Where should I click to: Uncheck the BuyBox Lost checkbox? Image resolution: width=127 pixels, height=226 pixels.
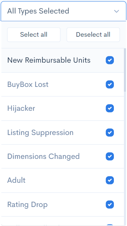tap(110, 84)
